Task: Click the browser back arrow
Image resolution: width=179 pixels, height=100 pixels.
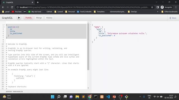Action: pos(3,7)
